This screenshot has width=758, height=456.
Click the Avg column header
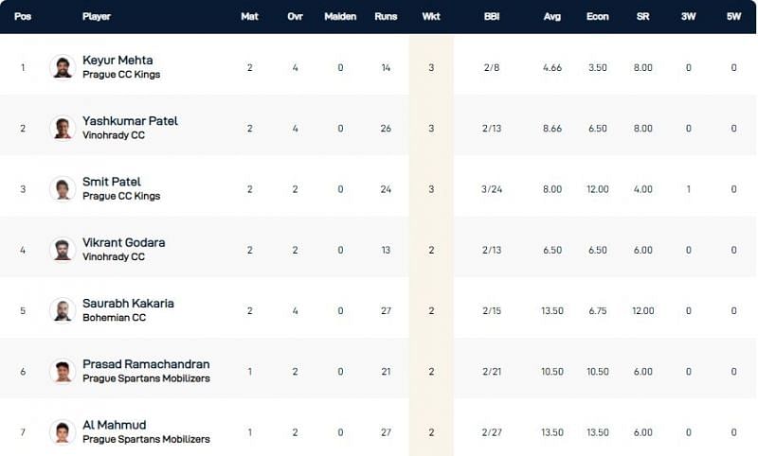(552, 17)
